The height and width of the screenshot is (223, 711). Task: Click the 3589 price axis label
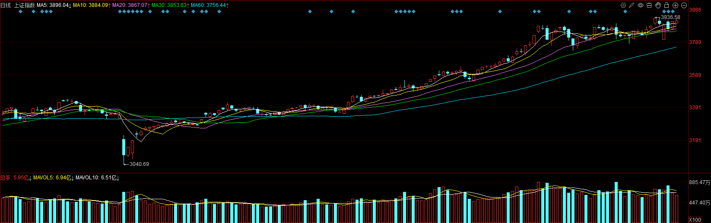(695, 75)
